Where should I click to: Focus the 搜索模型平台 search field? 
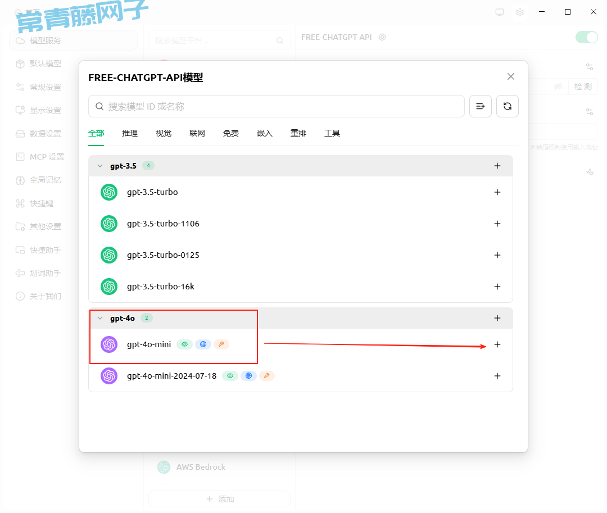(220, 40)
